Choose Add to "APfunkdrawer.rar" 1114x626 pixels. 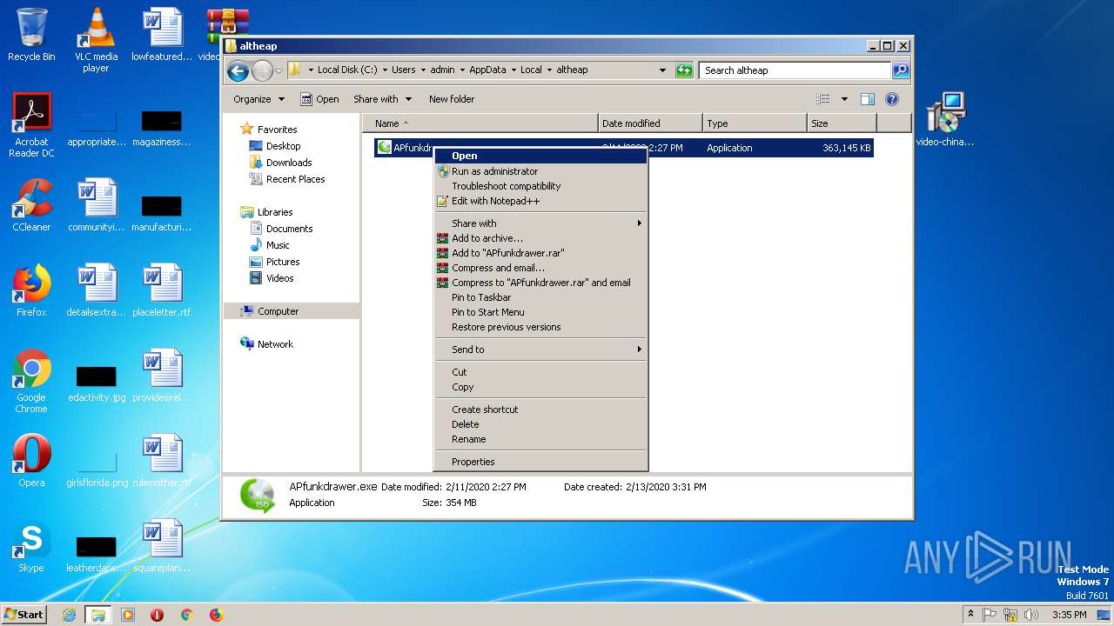[x=540, y=253]
